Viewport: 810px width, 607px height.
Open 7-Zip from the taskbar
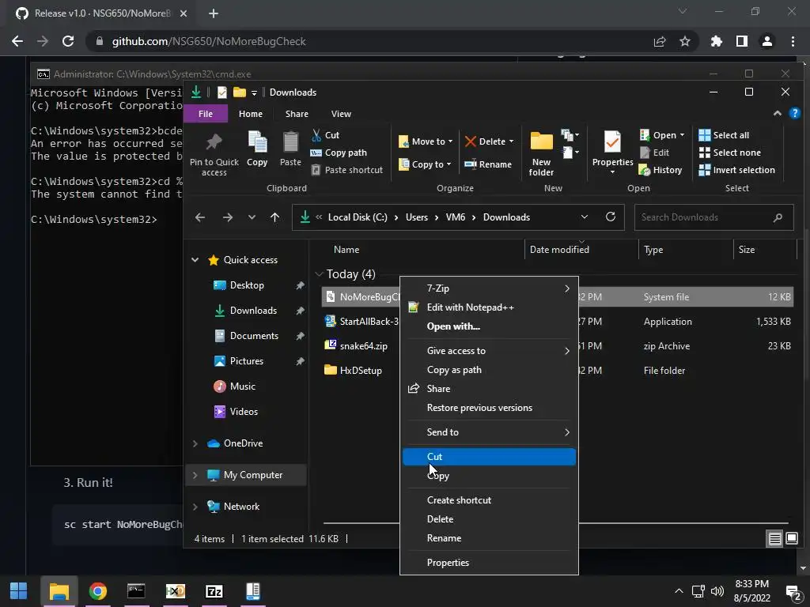[214, 591]
